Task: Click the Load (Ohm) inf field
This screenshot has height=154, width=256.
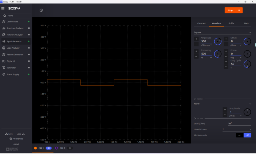Action: pyautogui.click(x=239, y=124)
